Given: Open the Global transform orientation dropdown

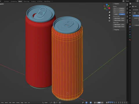Looking at the screenshot, I should tap(46, 103).
